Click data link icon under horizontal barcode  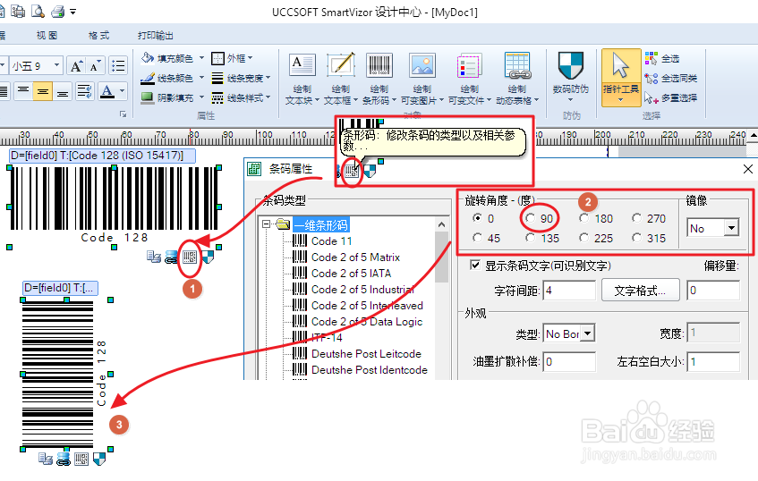[171, 257]
